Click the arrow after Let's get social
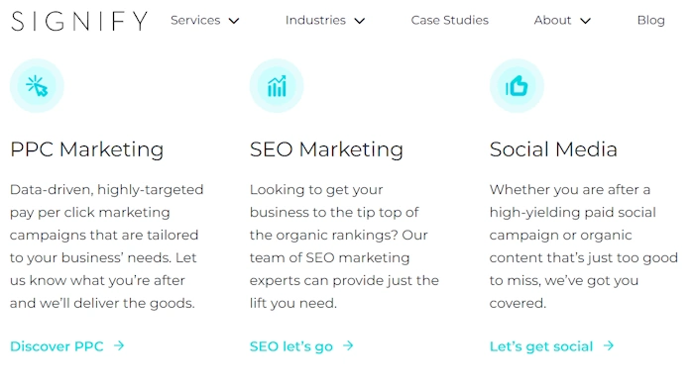The height and width of the screenshot is (389, 694). [x=609, y=345]
